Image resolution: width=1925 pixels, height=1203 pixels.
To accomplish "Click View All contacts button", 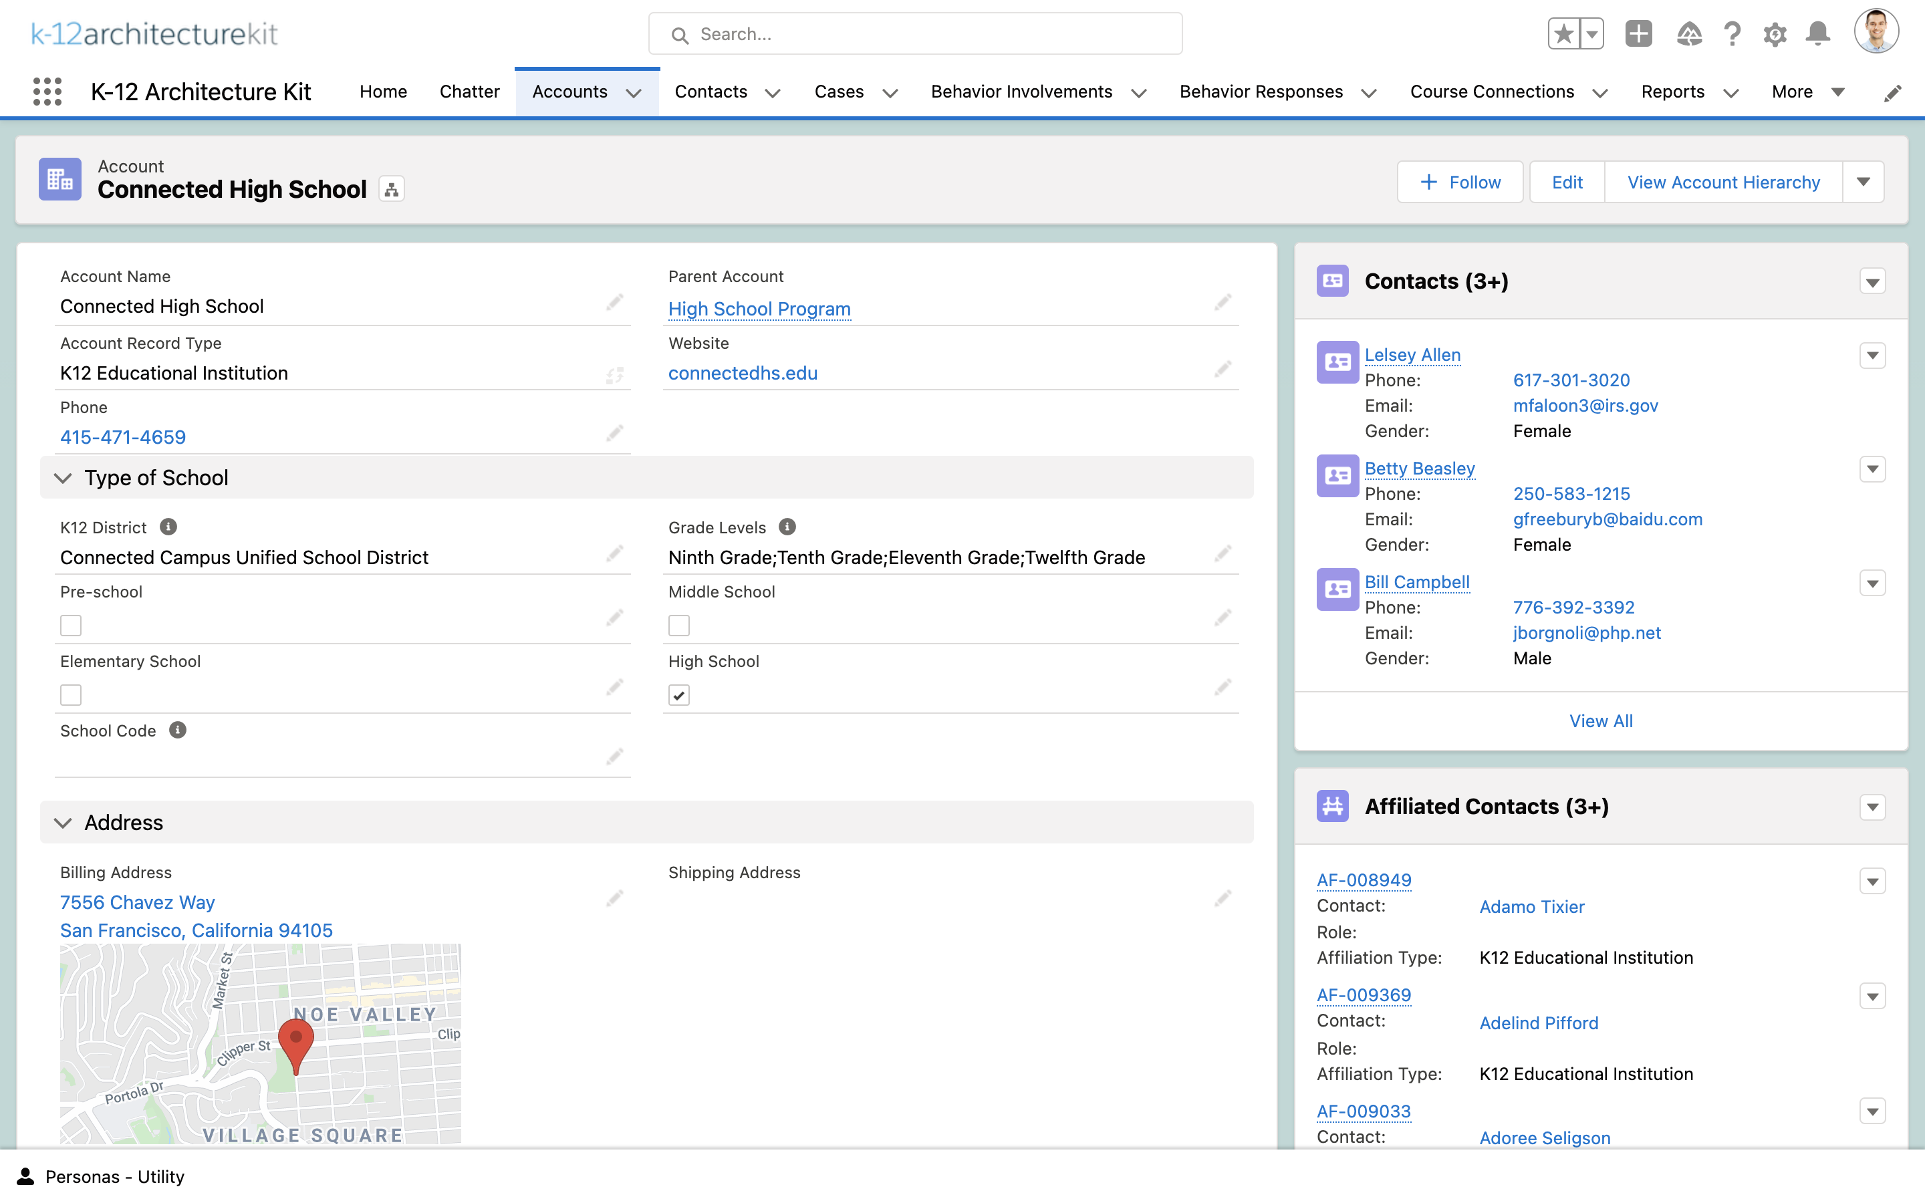I will tap(1601, 720).
